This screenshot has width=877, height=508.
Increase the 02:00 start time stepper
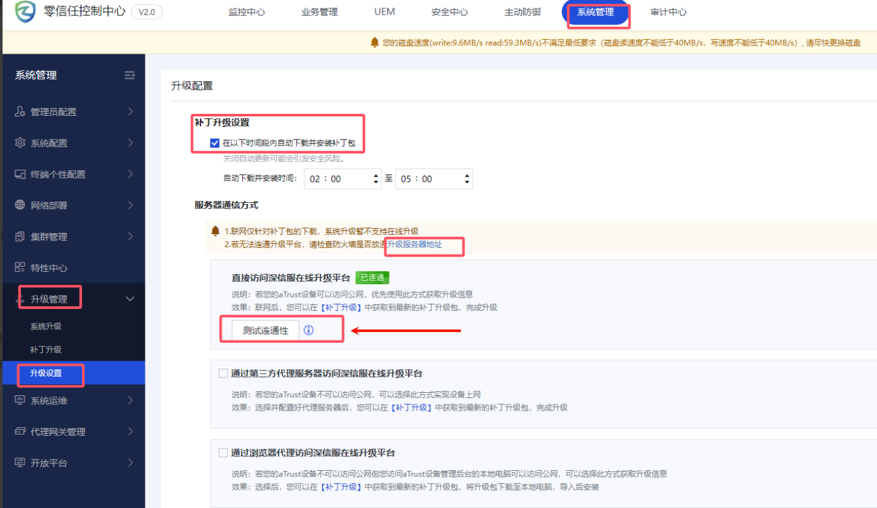tap(376, 175)
